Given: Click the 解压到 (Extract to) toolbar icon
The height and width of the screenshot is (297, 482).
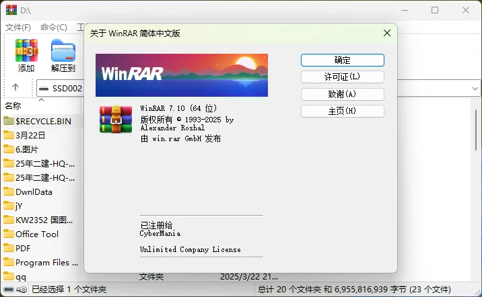Looking at the screenshot, I should 63,55.
